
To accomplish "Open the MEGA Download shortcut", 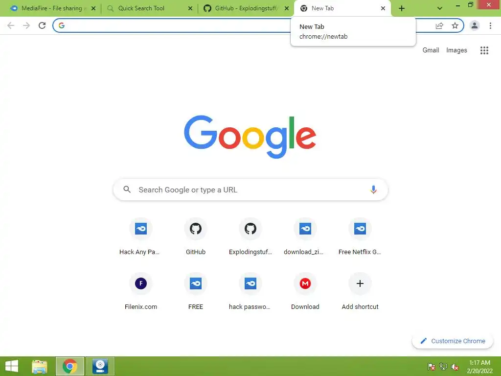I will (x=305, y=292).
